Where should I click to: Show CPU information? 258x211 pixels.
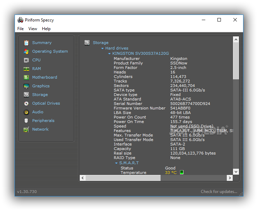(x=36, y=60)
